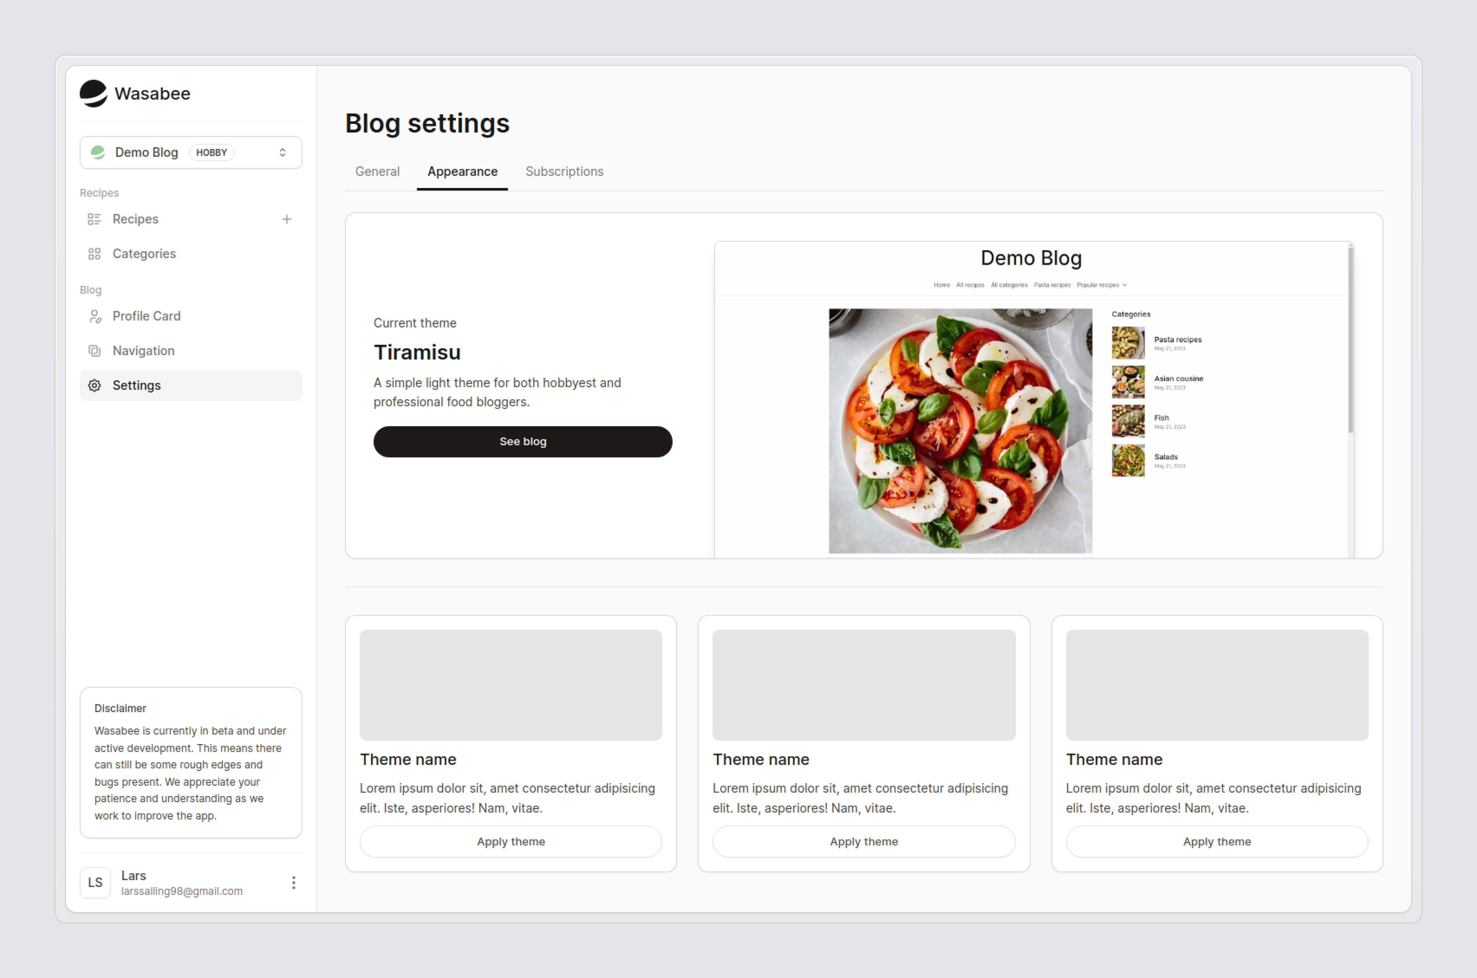Open Categories via its grid icon
The height and width of the screenshot is (978, 1477).
(x=95, y=253)
